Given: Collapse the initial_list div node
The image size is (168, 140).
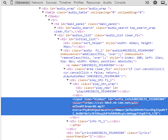Looking at the screenshot, I should point(58,39).
